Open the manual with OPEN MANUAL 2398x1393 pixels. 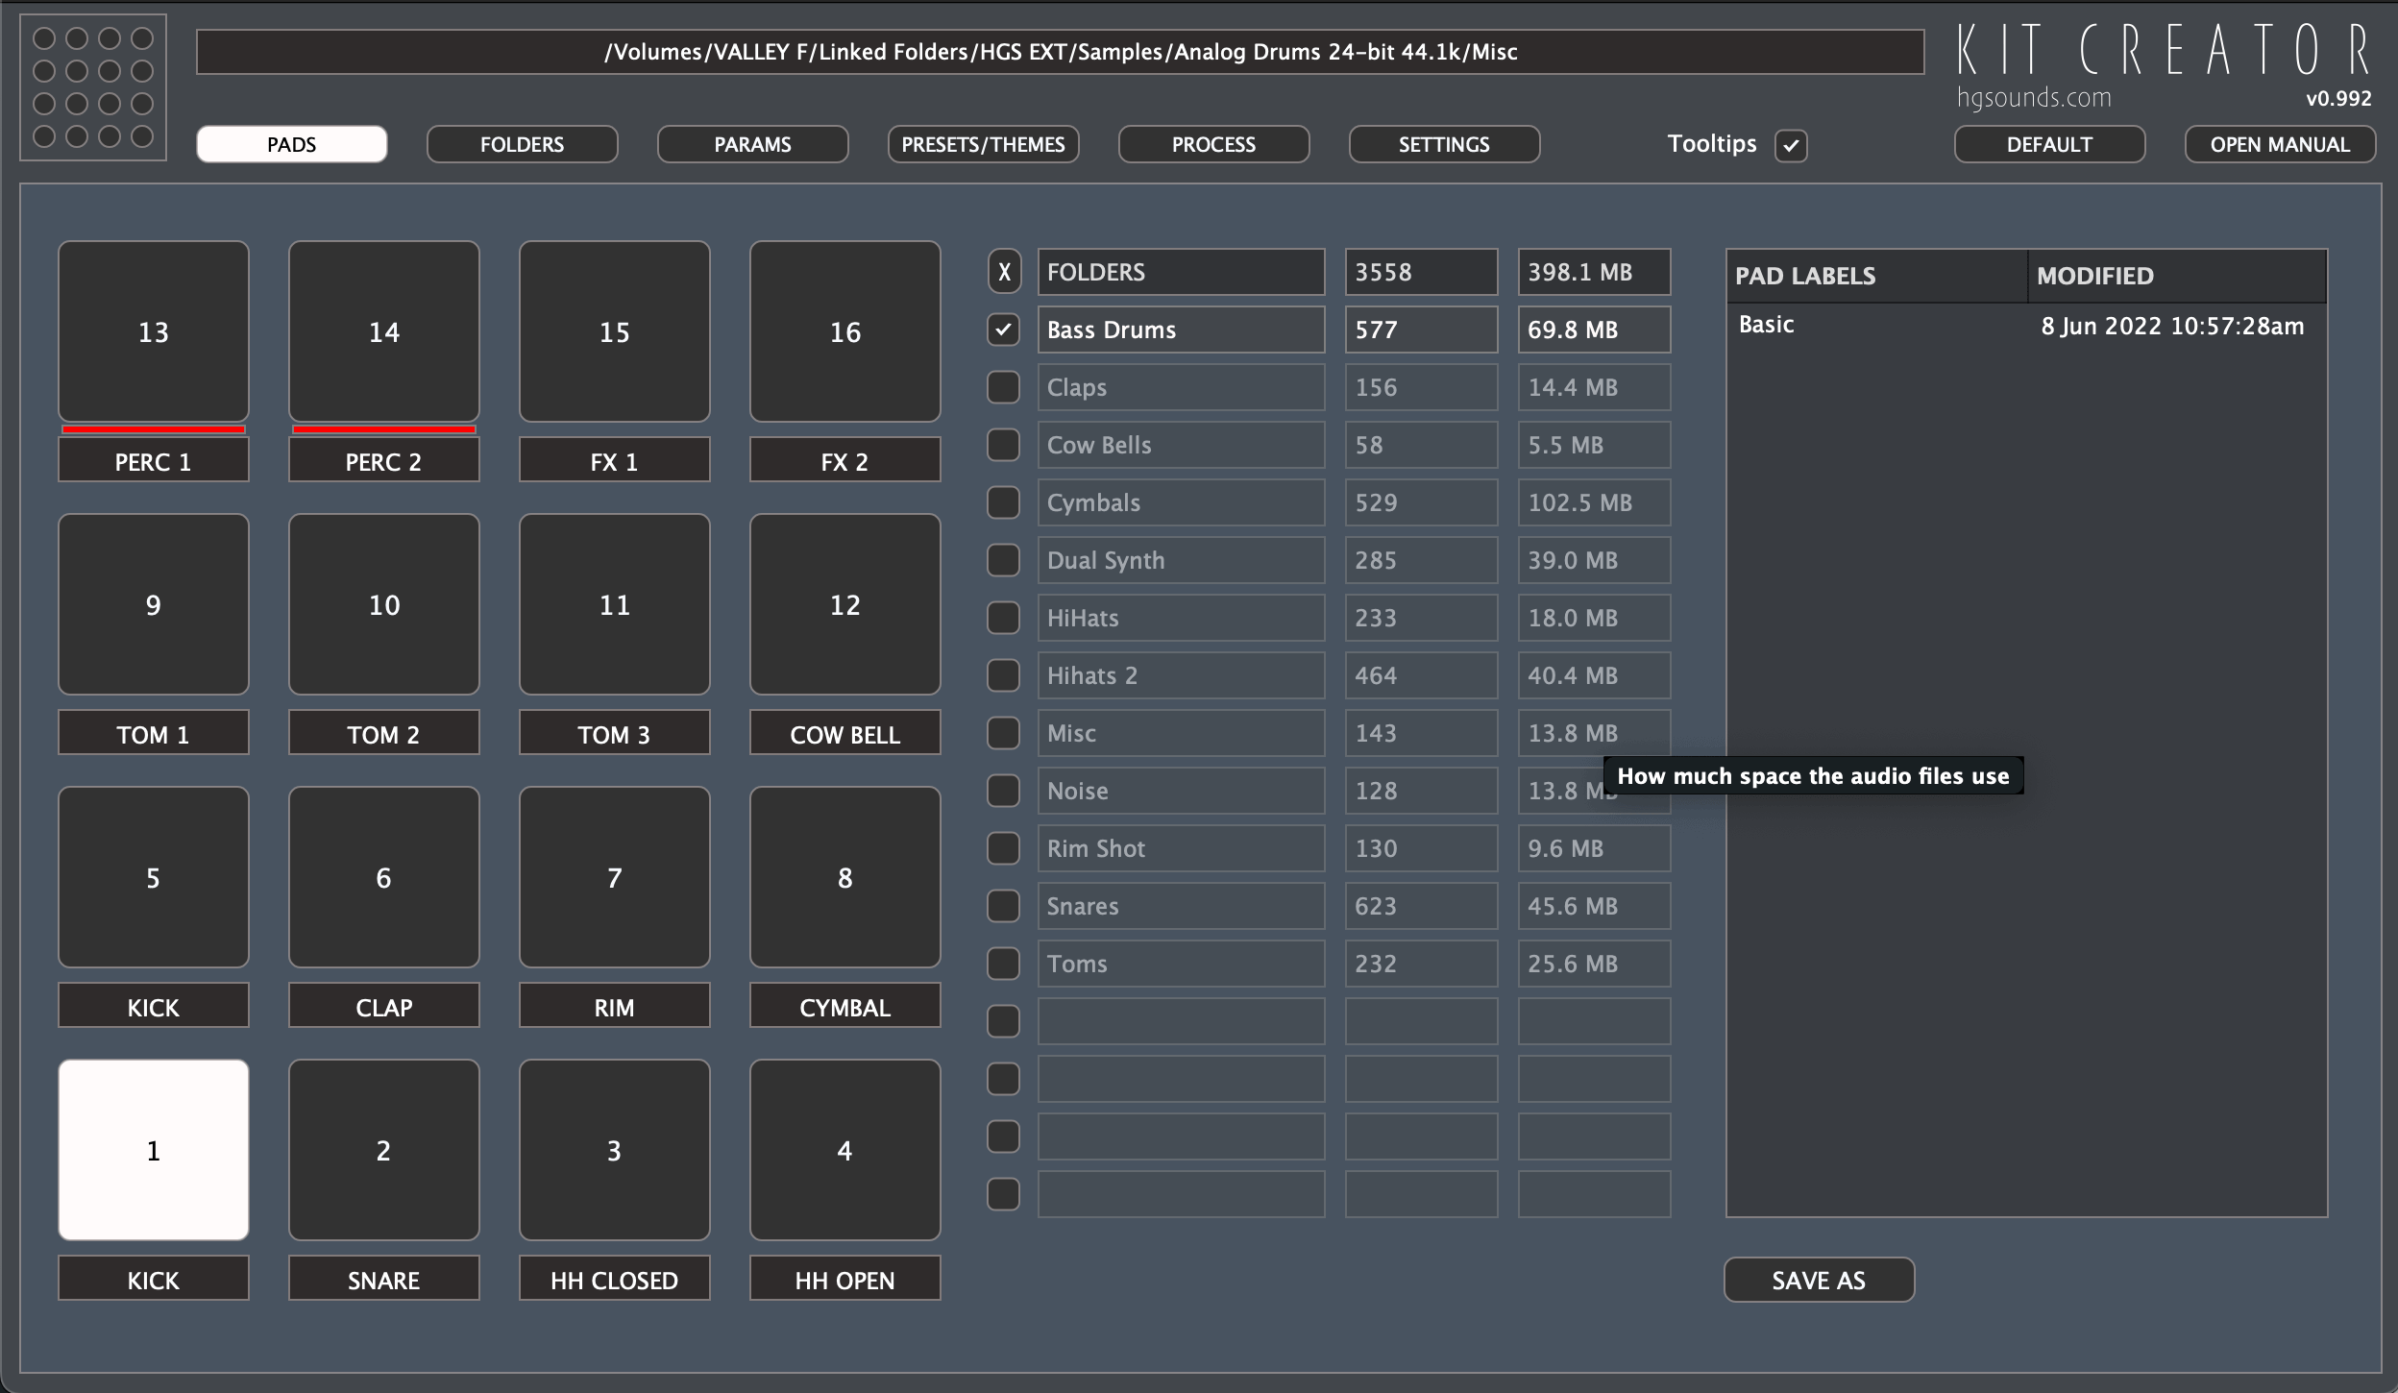click(2279, 144)
